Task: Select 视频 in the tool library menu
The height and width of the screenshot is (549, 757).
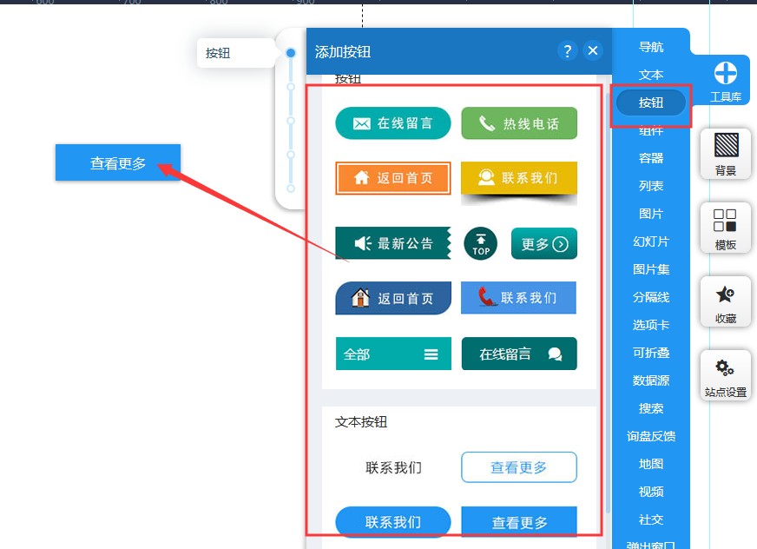Action: coord(651,492)
